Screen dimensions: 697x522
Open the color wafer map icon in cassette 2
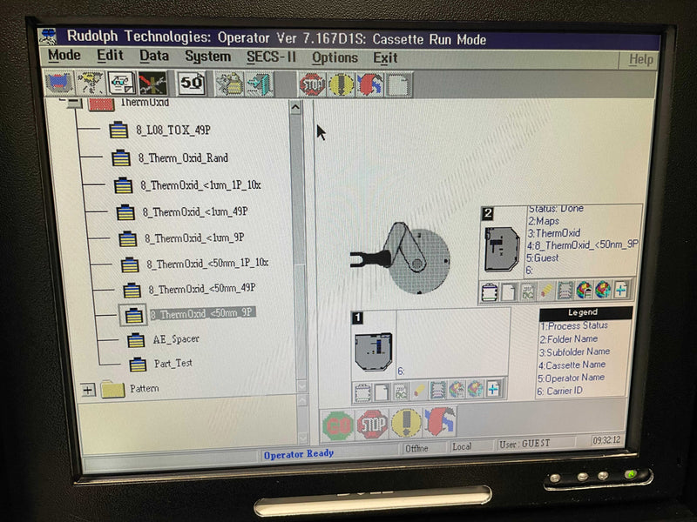point(584,291)
